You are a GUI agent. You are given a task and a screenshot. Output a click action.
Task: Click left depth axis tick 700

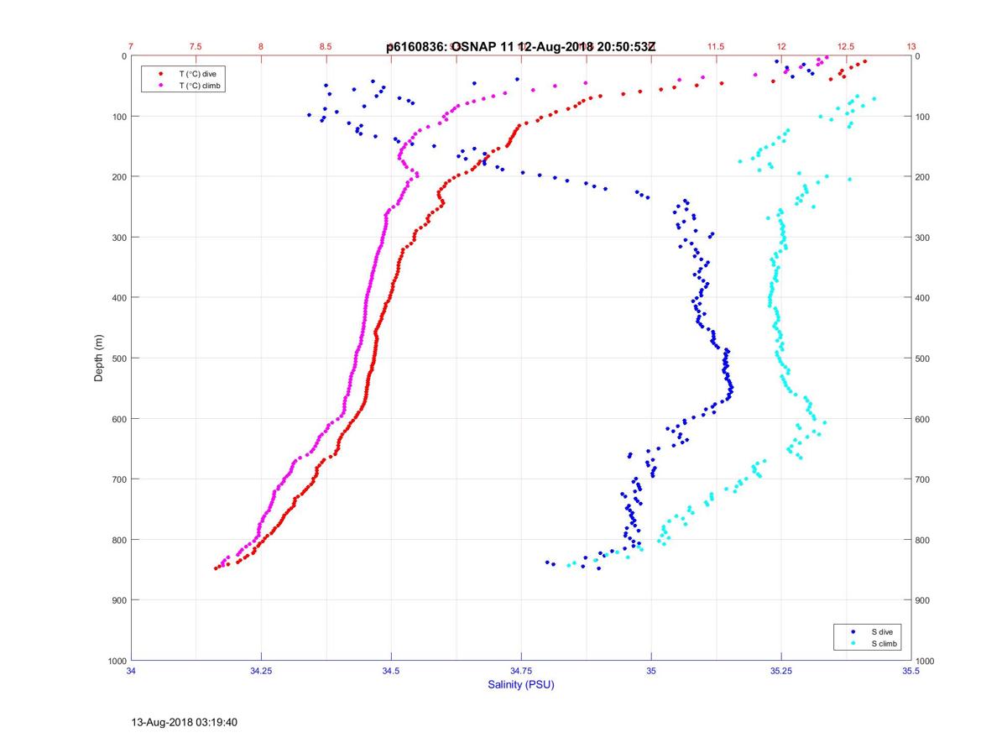pyautogui.click(x=119, y=479)
